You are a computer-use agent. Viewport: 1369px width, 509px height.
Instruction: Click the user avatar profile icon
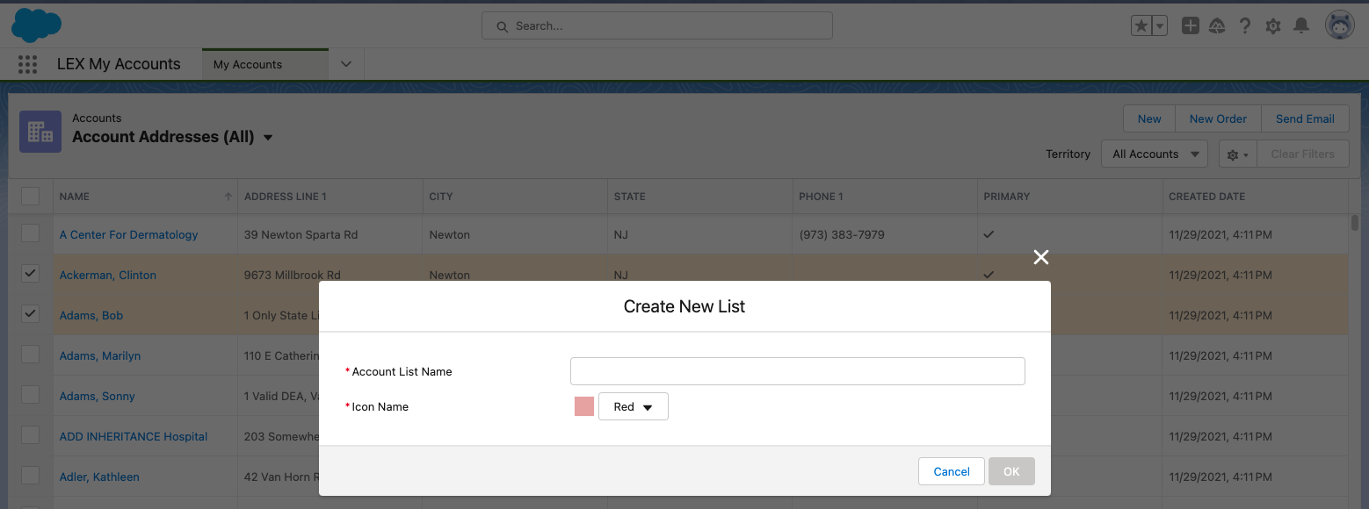(1339, 26)
